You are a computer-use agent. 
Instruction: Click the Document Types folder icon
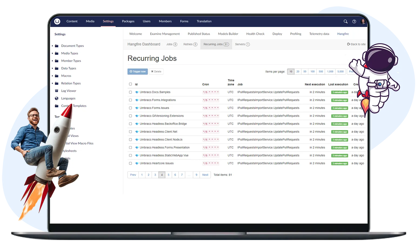(x=57, y=46)
